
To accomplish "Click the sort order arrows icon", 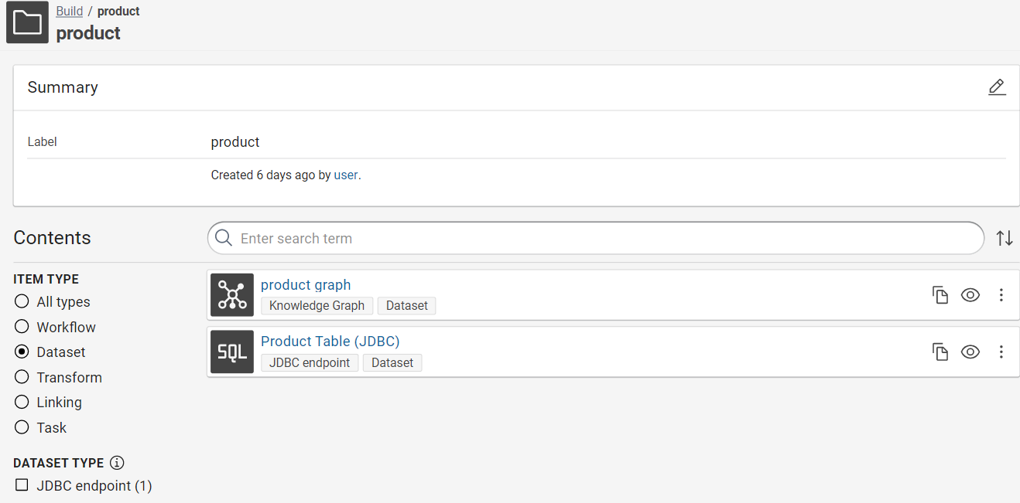I will click(x=1004, y=238).
